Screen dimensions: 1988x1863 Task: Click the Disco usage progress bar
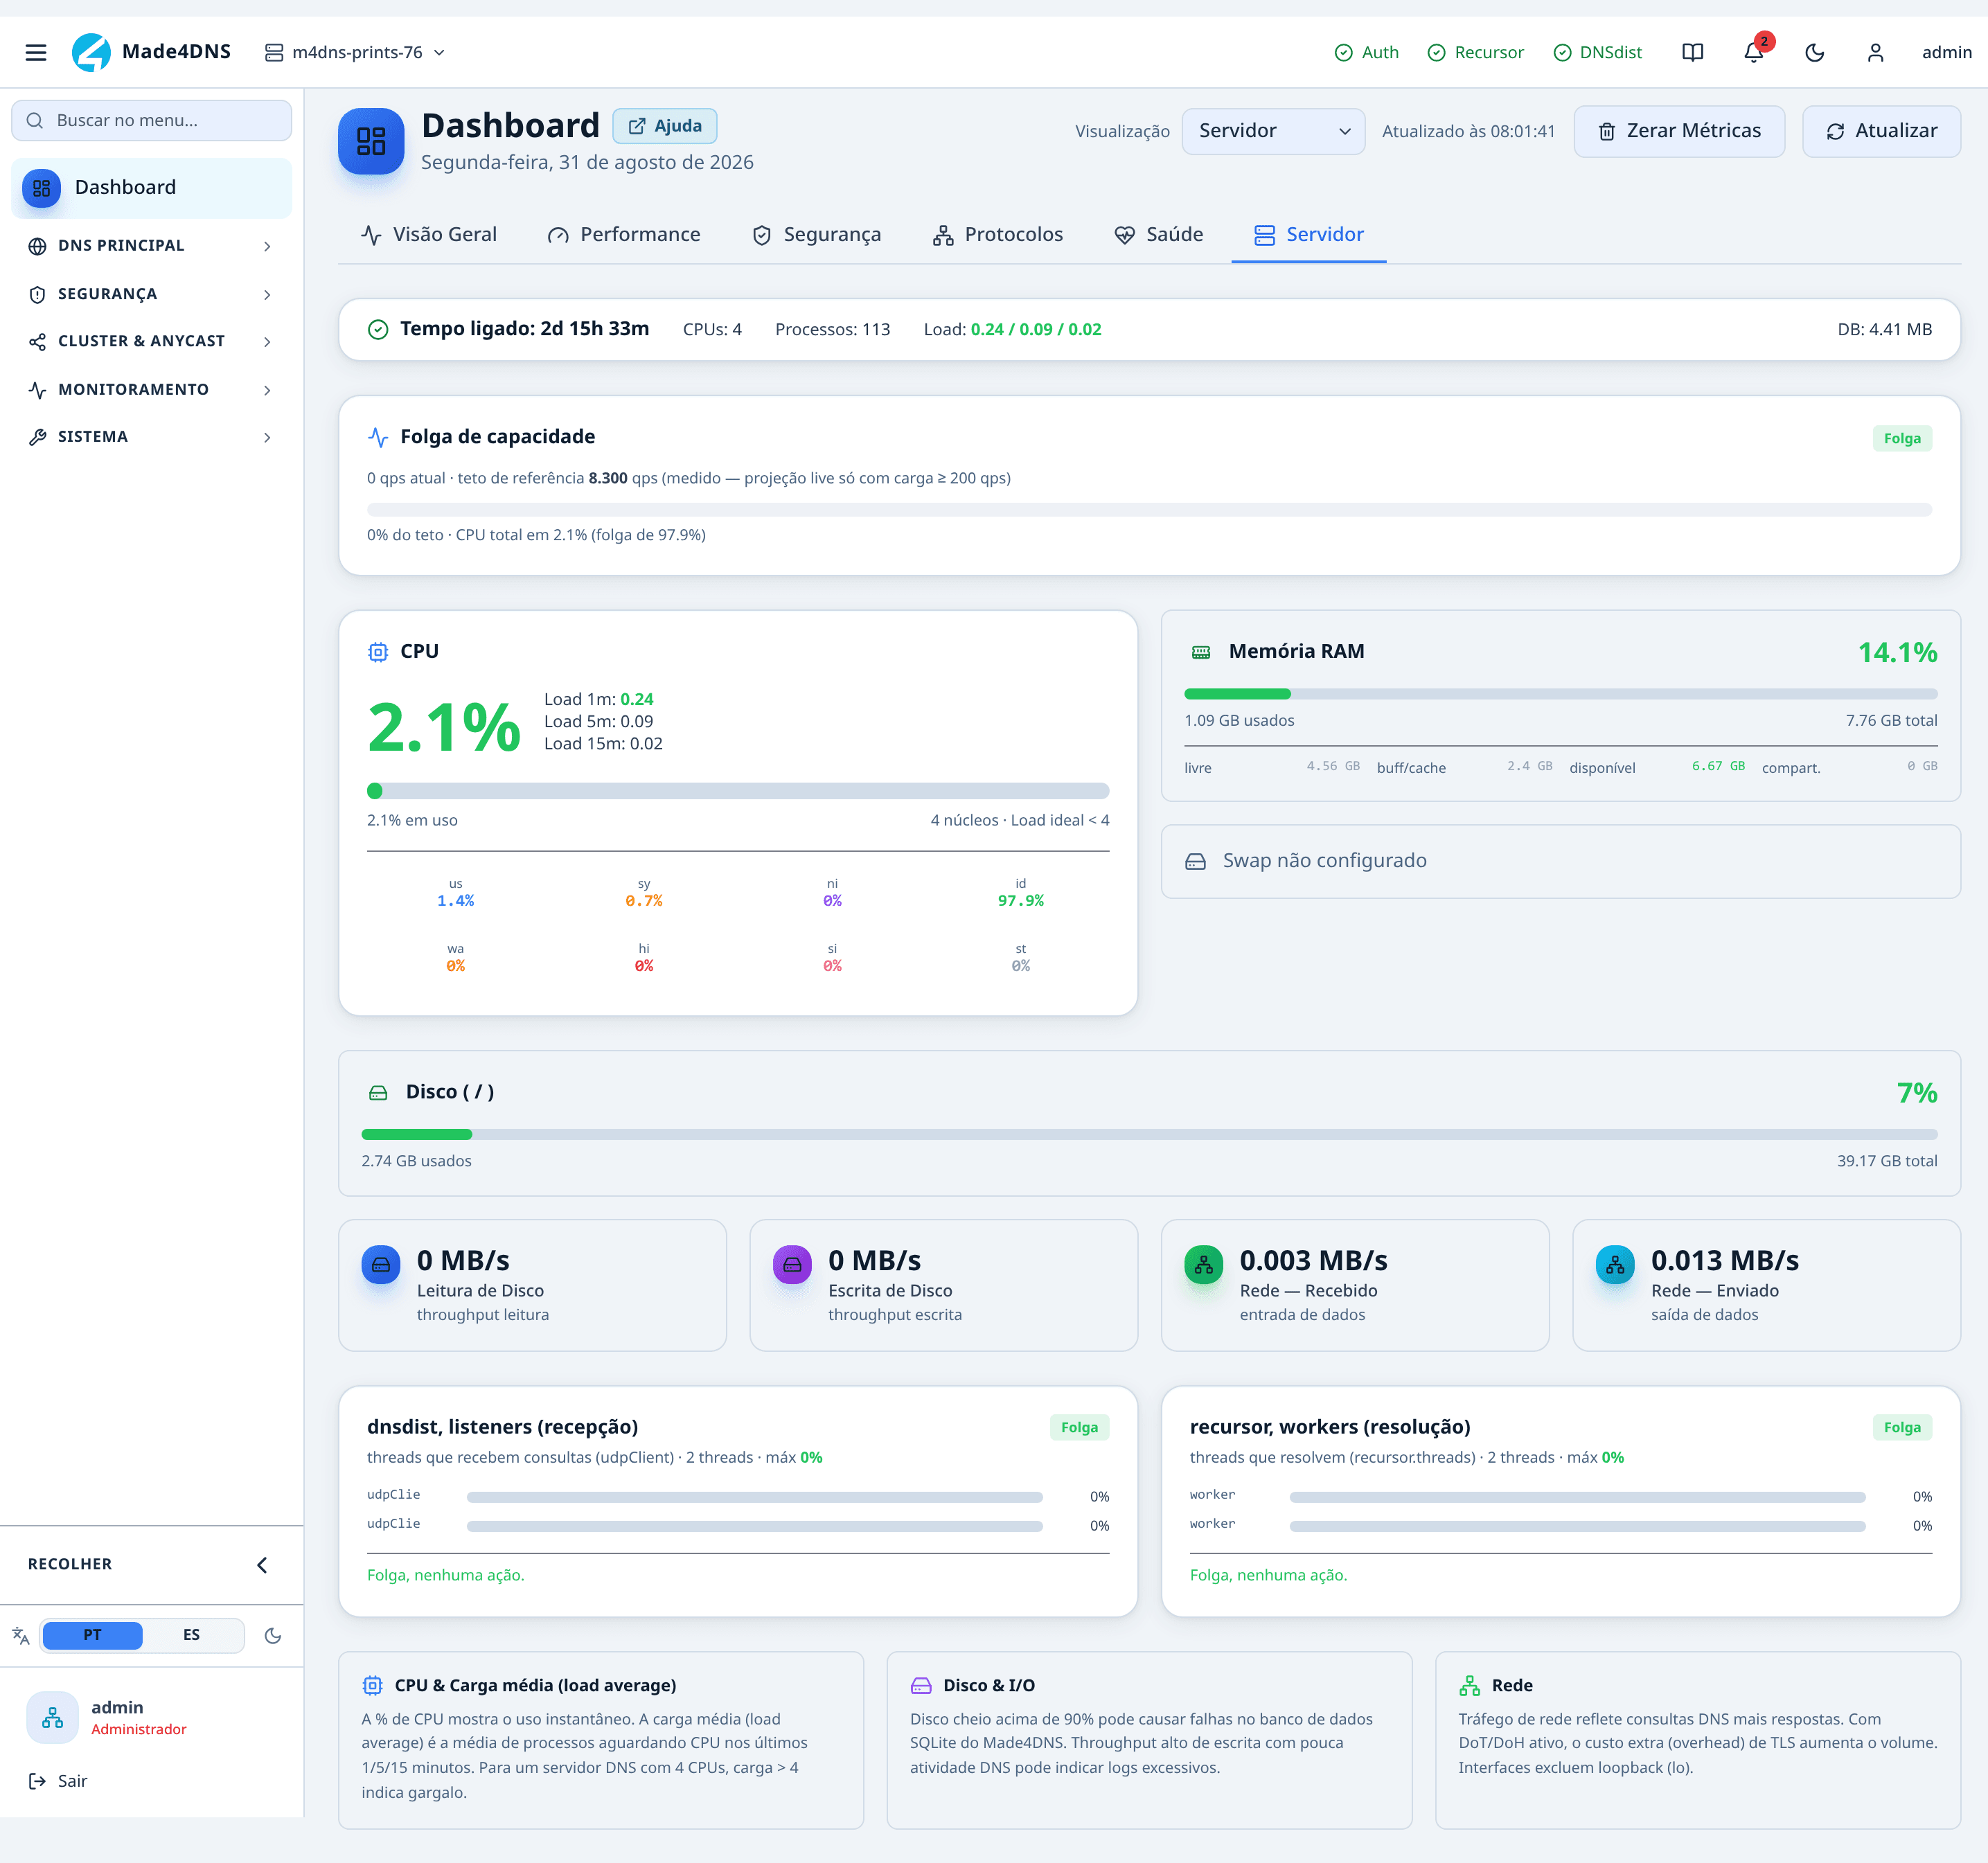coord(1149,1135)
